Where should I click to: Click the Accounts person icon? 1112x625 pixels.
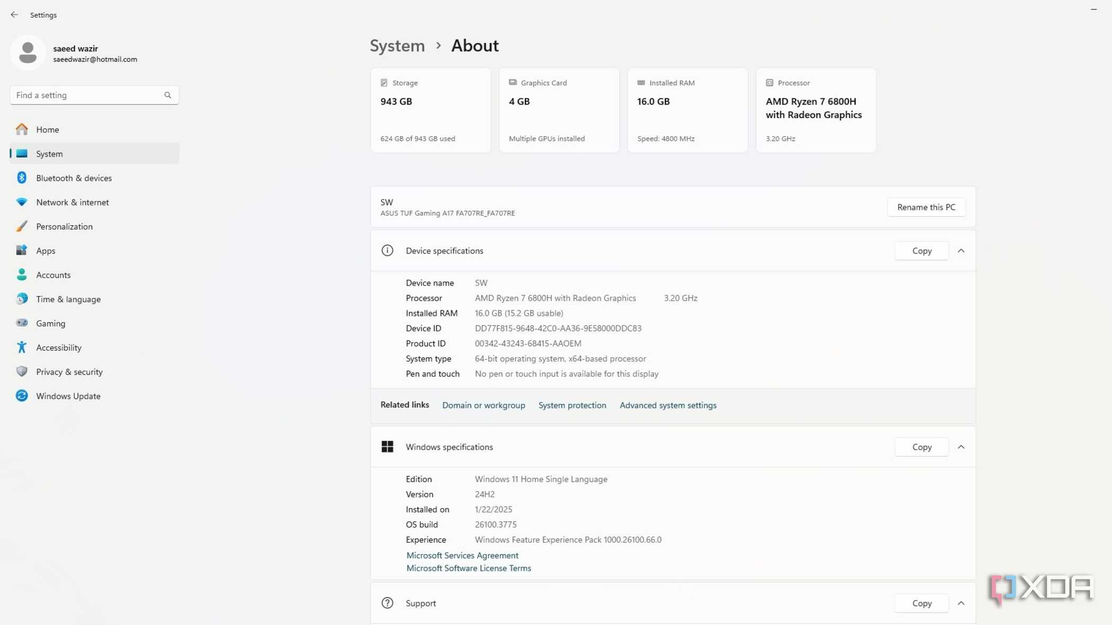[x=22, y=275]
